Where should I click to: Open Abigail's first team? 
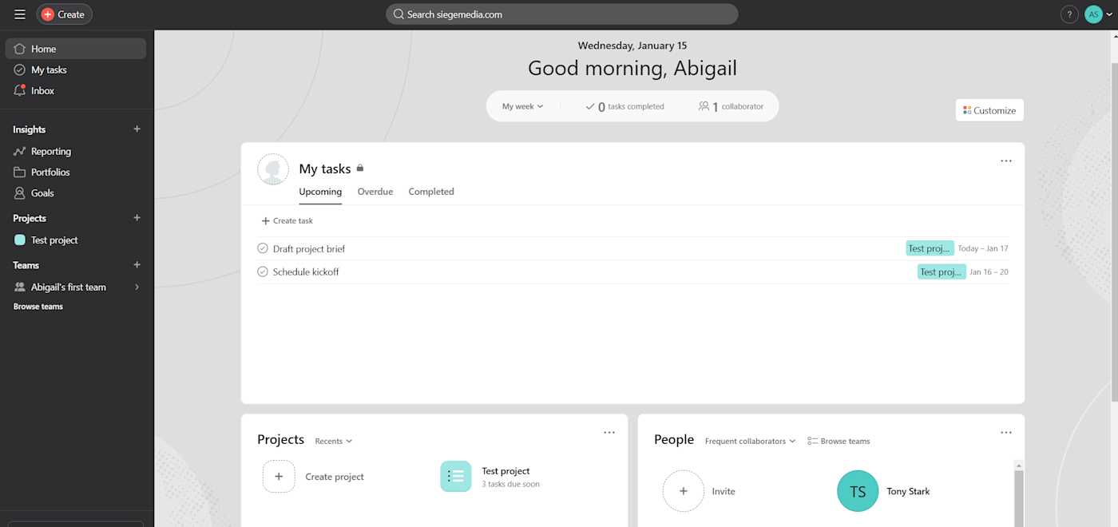pos(68,287)
